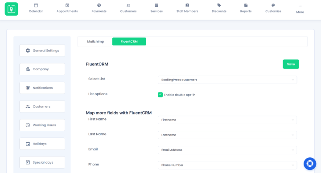Go to the Calendar menu label
321x173 pixels.
click(36, 11)
